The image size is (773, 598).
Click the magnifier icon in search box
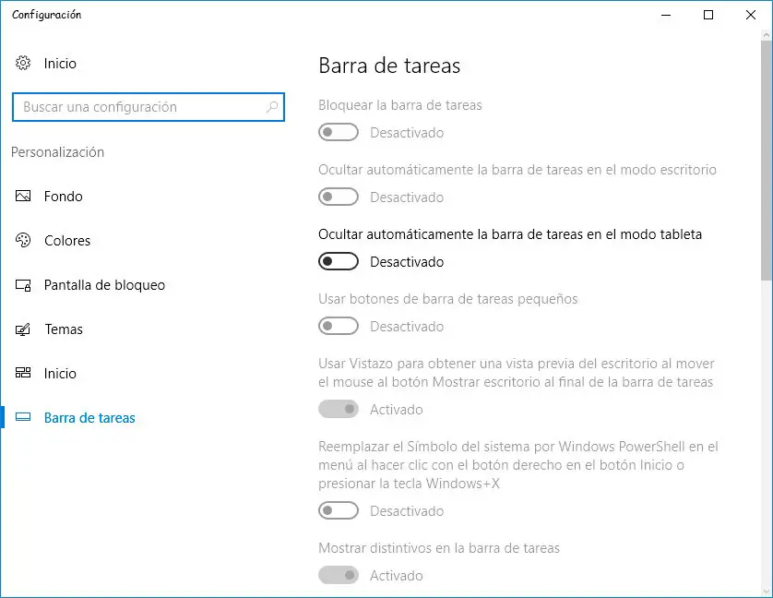click(x=272, y=107)
